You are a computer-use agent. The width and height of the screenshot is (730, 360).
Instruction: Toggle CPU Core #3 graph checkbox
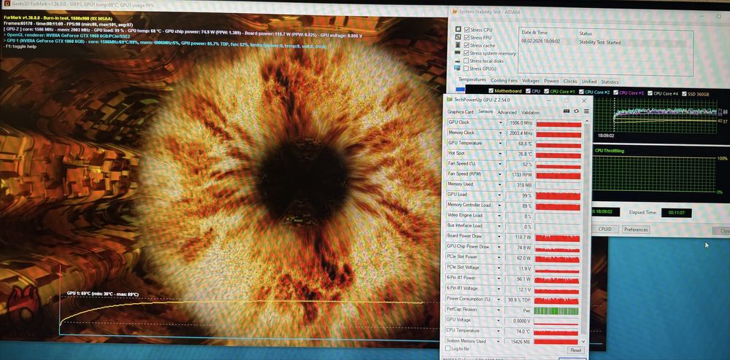616,93
